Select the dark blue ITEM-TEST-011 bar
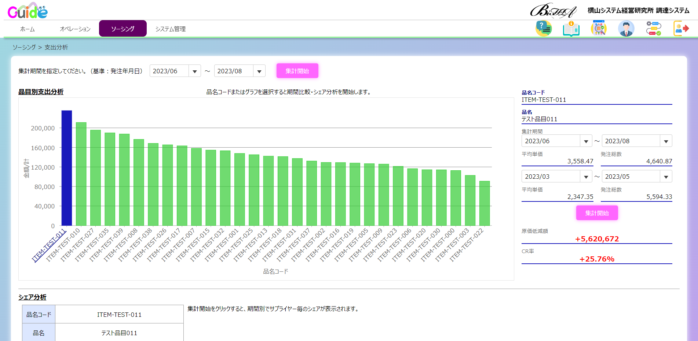 (67, 168)
